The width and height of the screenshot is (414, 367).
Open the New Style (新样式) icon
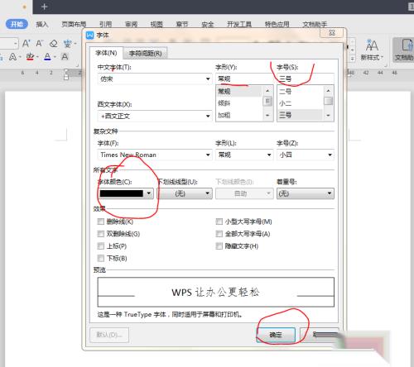point(372,50)
